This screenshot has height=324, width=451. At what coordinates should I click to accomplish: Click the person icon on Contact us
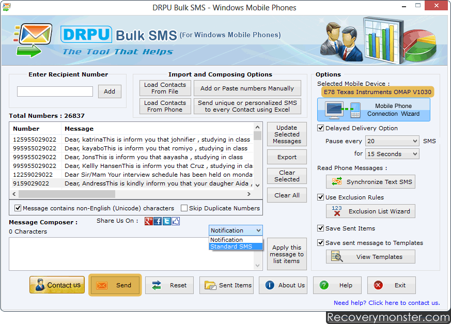point(40,285)
